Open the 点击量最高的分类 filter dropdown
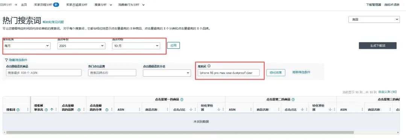 167,73
